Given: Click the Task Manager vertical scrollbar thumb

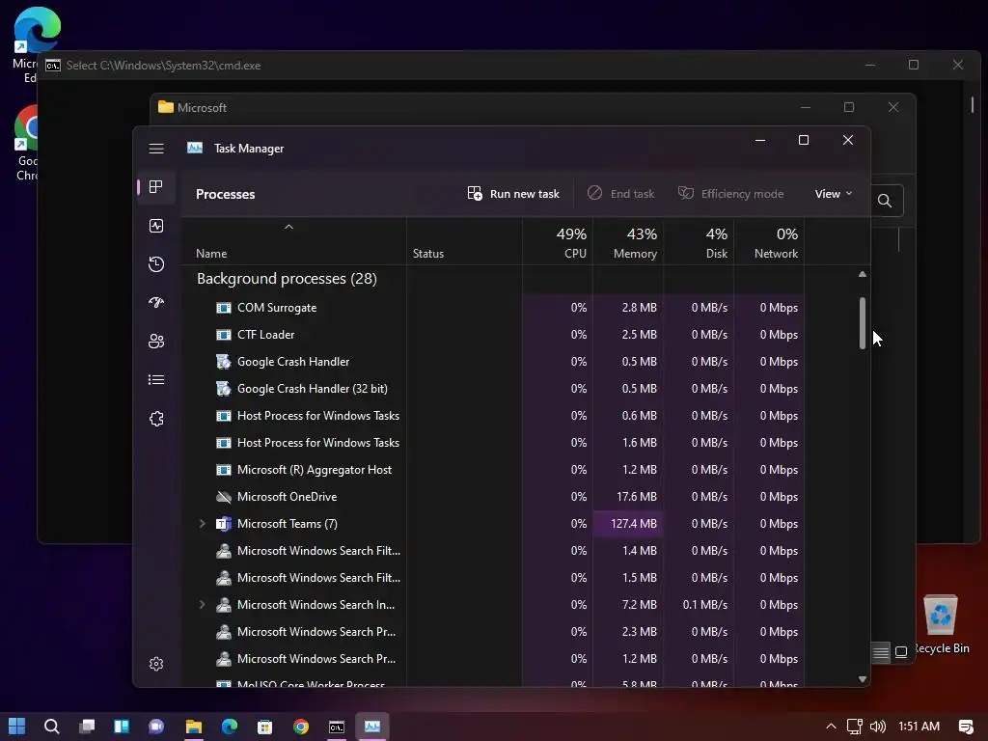Looking at the screenshot, I should (x=862, y=323).
